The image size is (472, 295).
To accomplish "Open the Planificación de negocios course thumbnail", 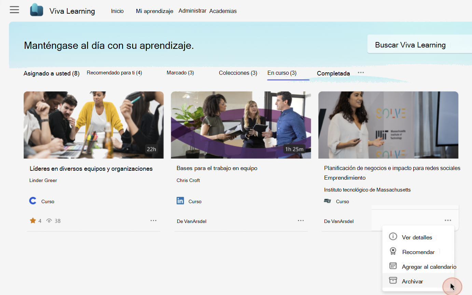I will tap(388, 125).
